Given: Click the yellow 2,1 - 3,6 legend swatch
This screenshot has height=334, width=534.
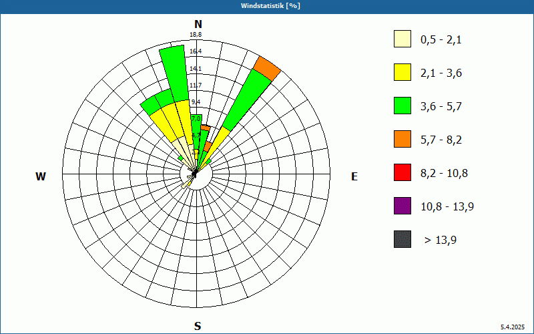Looking at the screenshot, I should [403, 72].
